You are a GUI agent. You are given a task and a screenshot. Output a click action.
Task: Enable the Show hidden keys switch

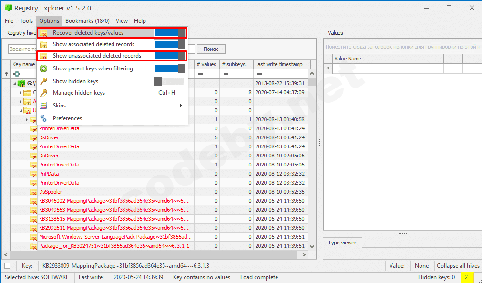tap(170, 81)
